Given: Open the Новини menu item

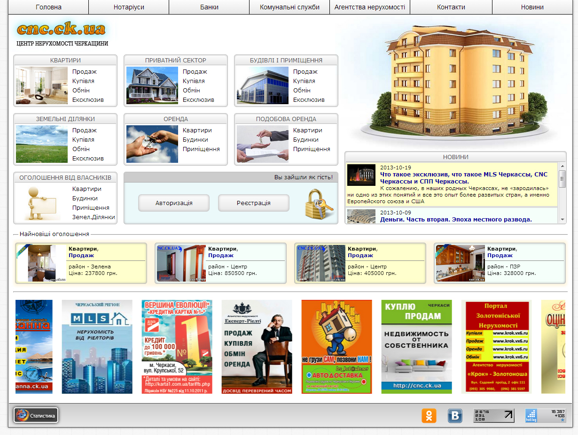Looking at the screenshot, I should (x=532, y=7).
